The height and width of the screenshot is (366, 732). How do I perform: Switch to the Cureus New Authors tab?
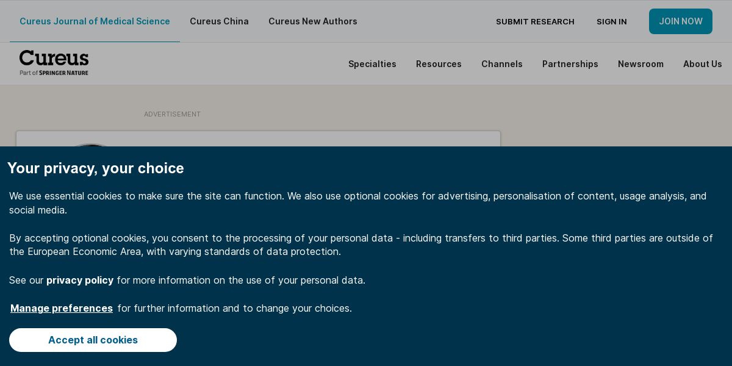click(313, 21)
